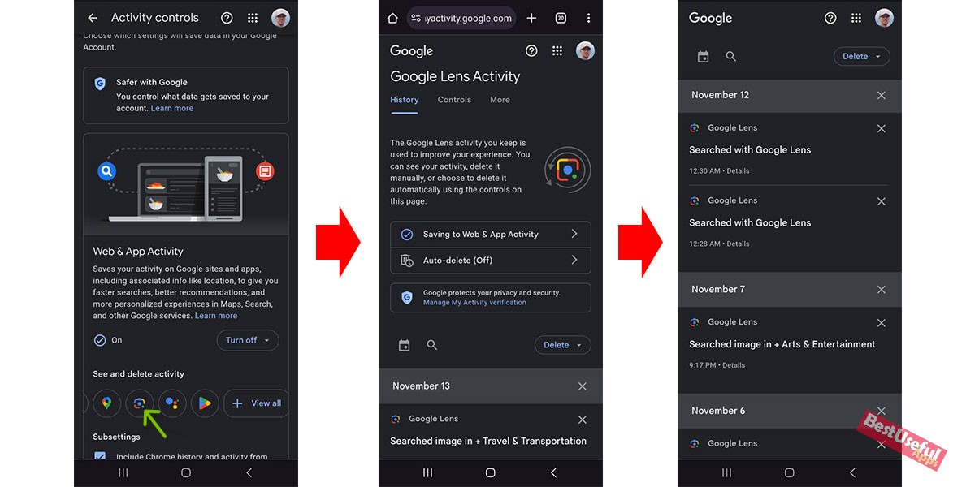Image resolution: width=975 pixels, height=487 pixels.
Task: Select the History tab
Action: click(x=405, y=100)
